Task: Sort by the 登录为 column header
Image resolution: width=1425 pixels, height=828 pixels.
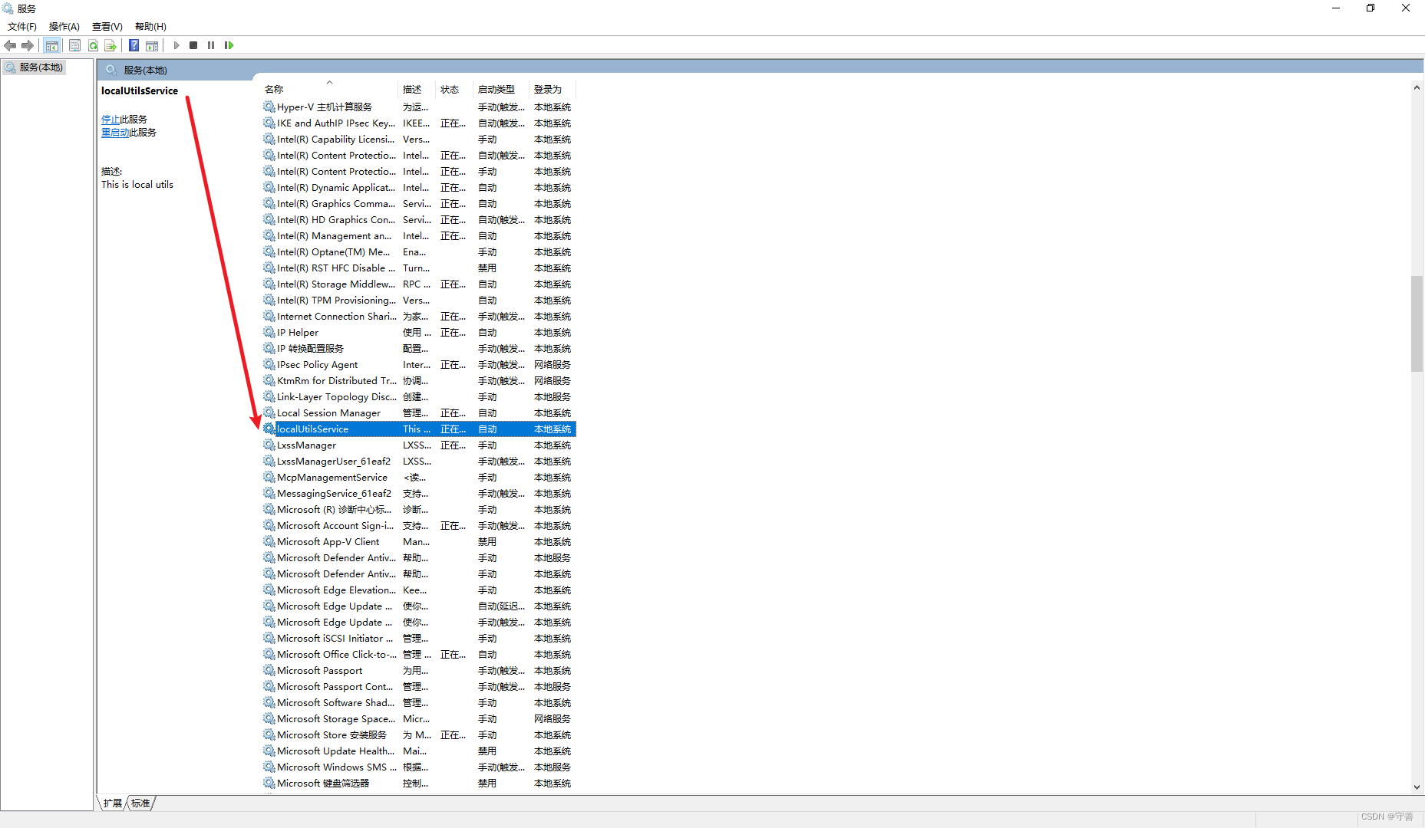Action: [x=552, y=90]
